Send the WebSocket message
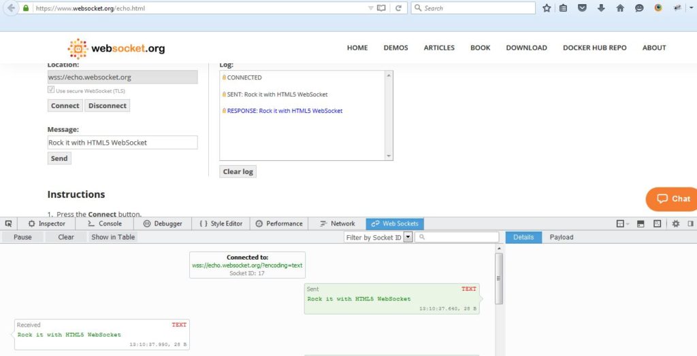Screen dimensions: 697x356 [59, 158]
